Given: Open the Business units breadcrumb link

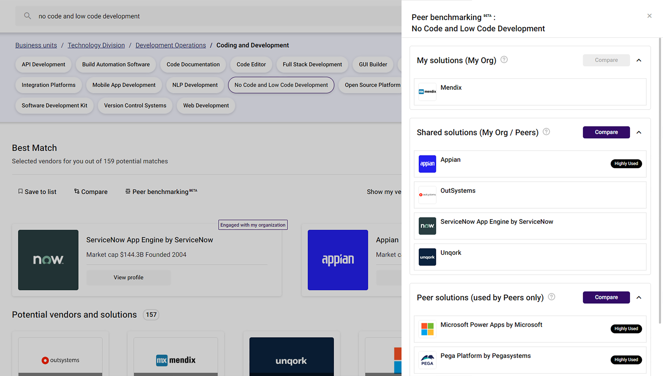Looking at the screenshot, I should pyautogui.click(x=36, y=45).
